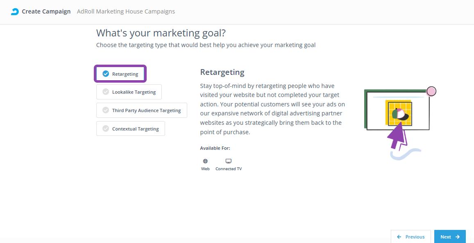Click the right arrow on Next
The height and width of the screenshot is (243, 474).
point(457,237)
